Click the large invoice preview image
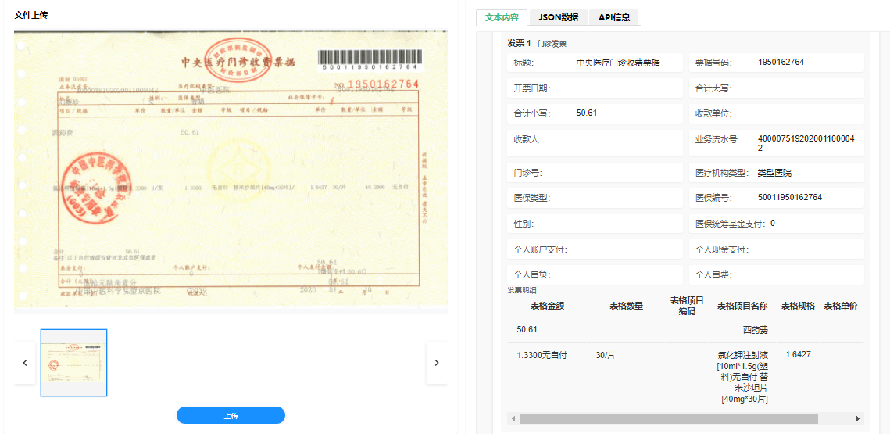890x434 pixels. [x=231, y=170]
